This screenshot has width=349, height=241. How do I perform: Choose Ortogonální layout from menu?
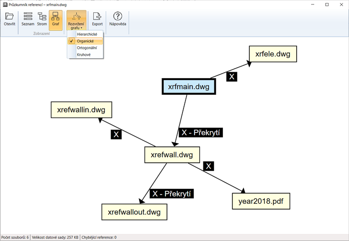point(87,48)
